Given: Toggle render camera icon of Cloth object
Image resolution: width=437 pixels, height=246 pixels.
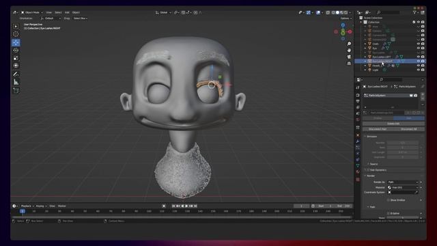Looking at the screenshot, I should [423, 44].
